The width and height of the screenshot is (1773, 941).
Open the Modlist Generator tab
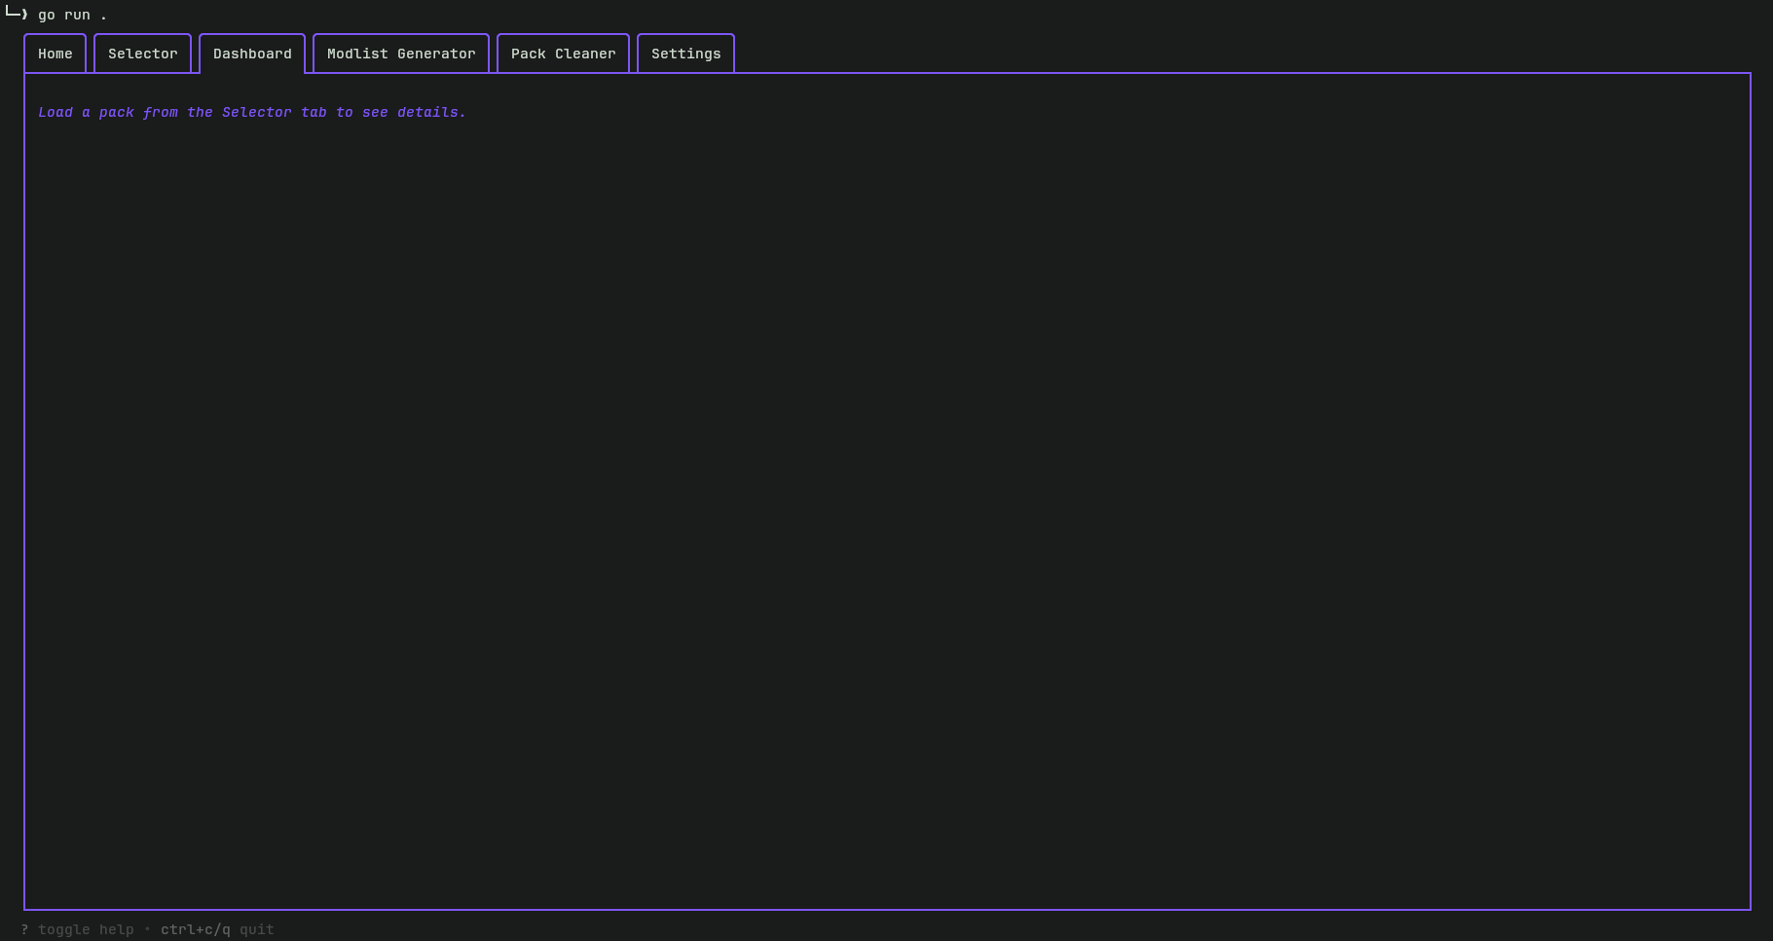pos(401,54)
